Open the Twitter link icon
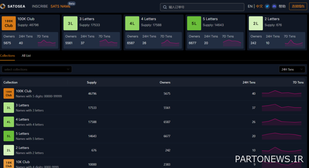 pyautogui.click(x=267, y=6)
